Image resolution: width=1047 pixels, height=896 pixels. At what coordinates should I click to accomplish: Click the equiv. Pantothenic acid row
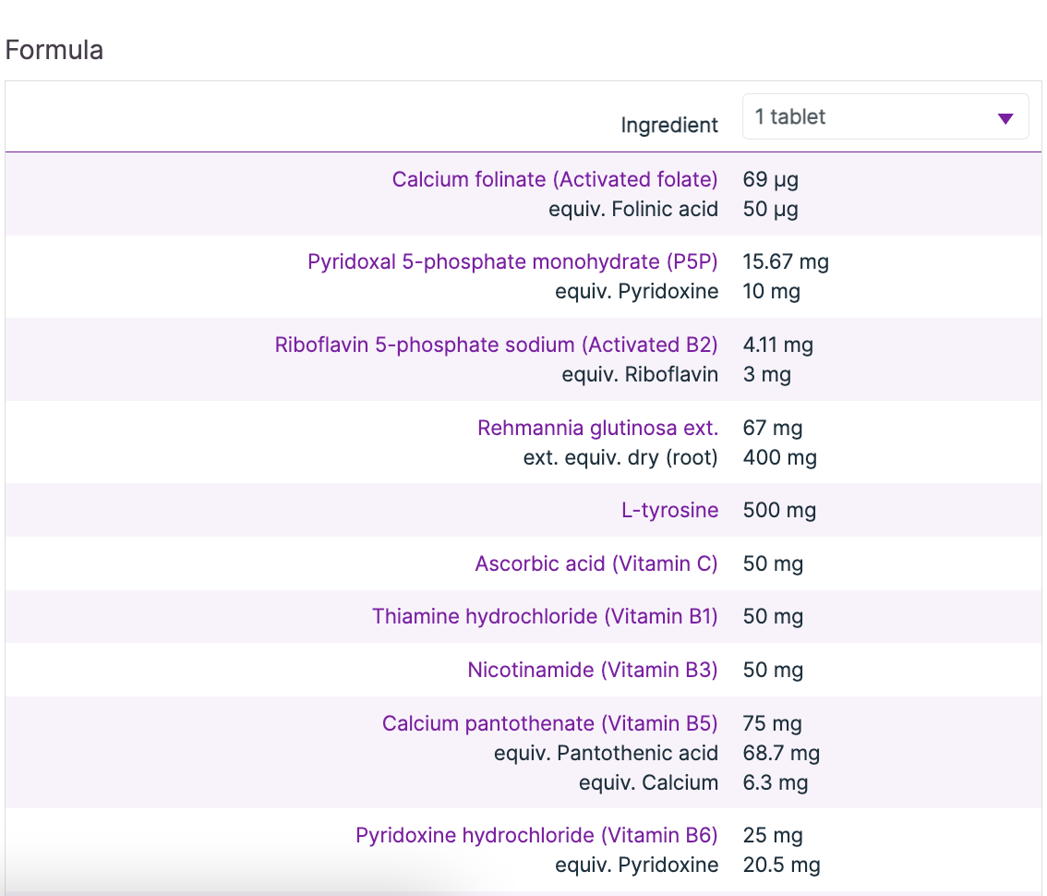[x=606, y=754]
